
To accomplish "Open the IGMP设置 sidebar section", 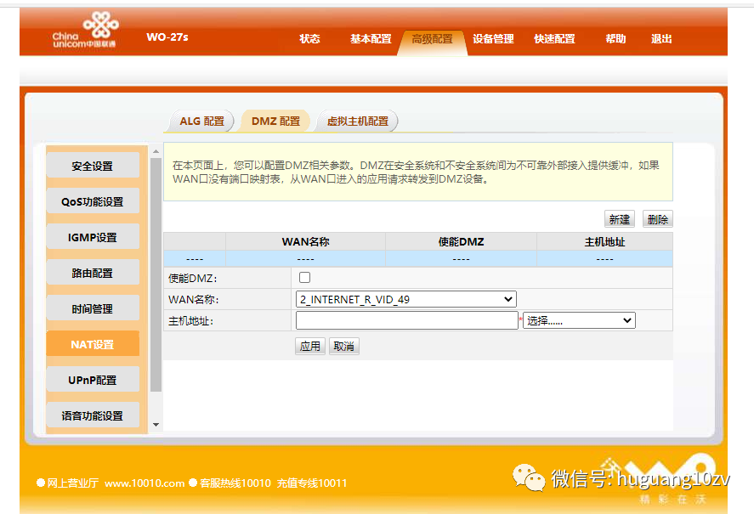I will tap(93, 237).
